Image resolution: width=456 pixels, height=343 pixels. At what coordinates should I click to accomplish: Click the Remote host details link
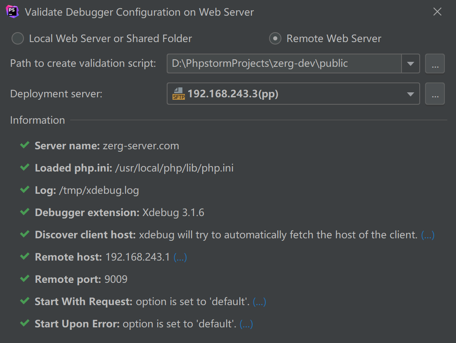click(x=180, y=257)
